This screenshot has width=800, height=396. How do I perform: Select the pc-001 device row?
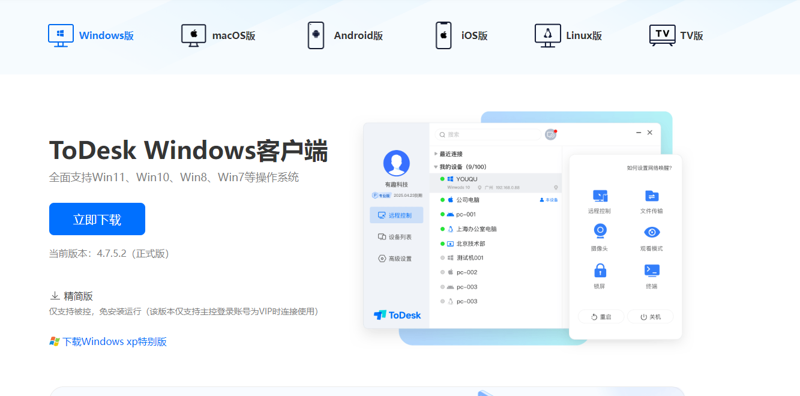coord(496,214)
